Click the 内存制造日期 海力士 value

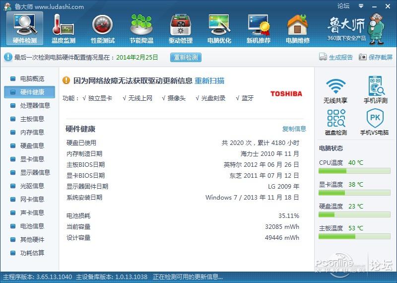(269, 154)
